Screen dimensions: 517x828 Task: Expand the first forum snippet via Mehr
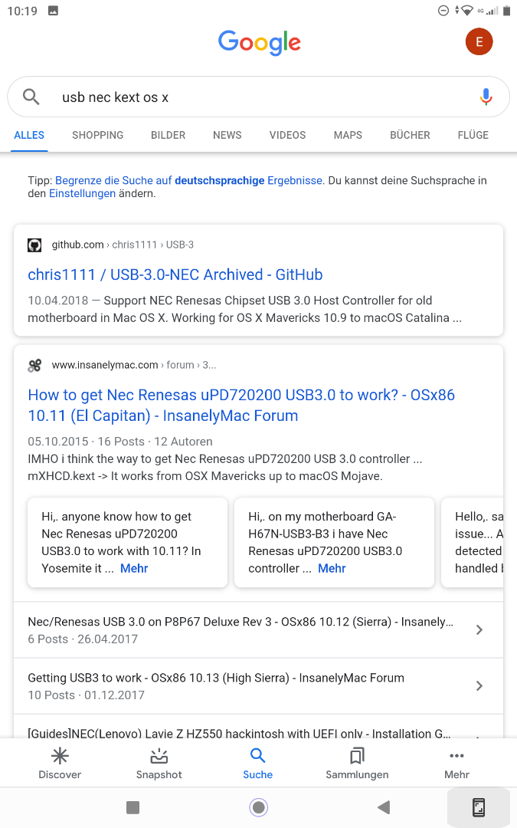134,568
